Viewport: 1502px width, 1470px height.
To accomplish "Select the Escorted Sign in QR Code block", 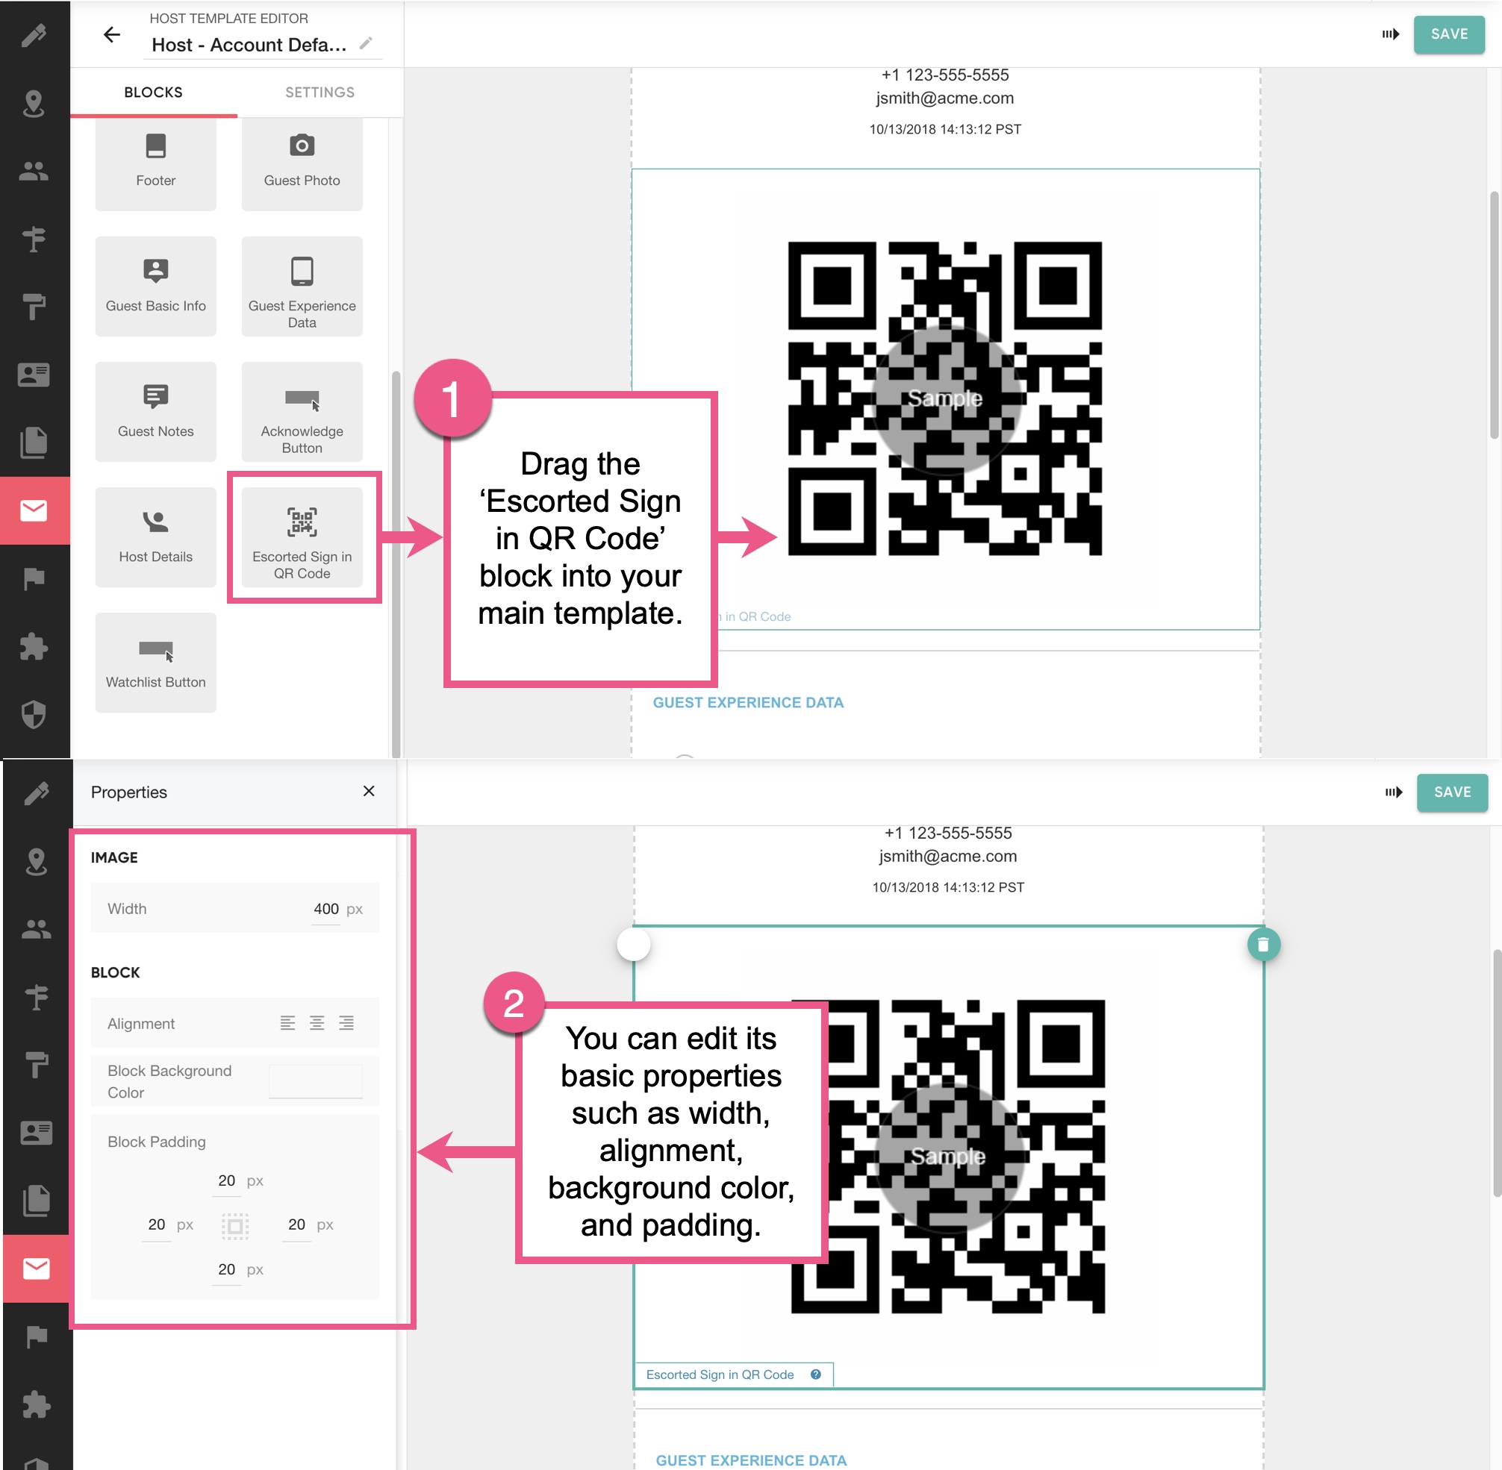I will pos(301,537).
